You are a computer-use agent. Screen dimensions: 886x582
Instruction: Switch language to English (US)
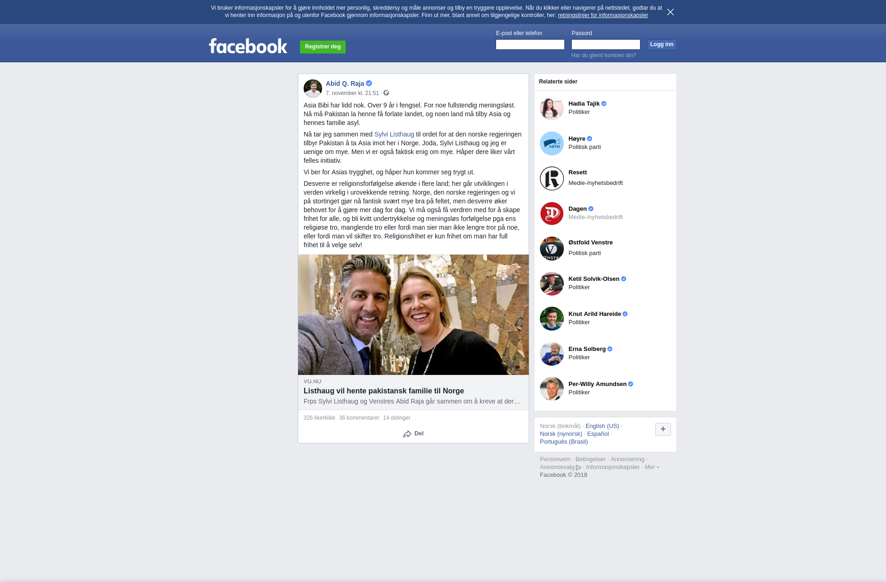602,426
